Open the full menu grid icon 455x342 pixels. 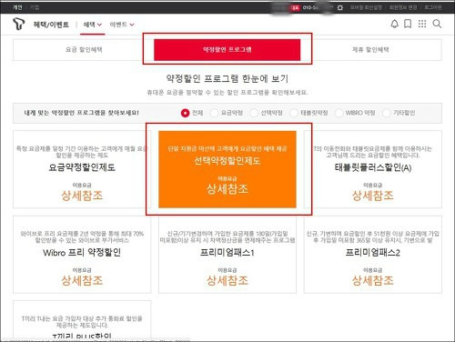coord(422,24)
